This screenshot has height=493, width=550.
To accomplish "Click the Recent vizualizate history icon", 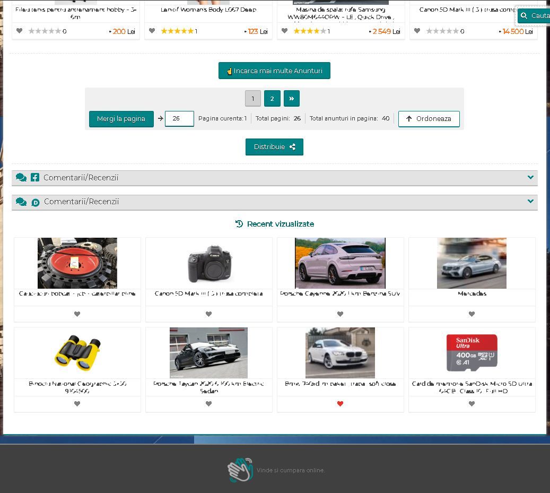I will [239, 224].
